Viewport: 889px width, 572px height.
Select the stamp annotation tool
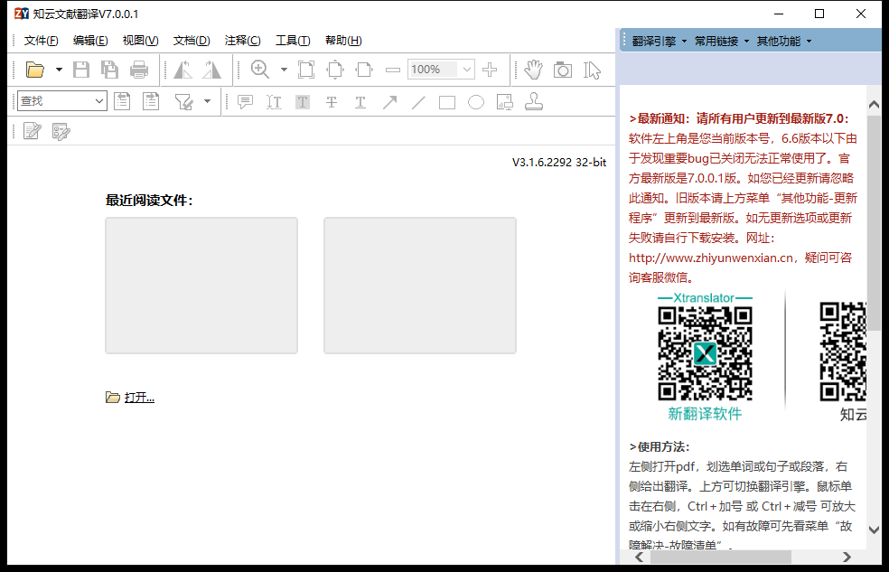[x=534, y=102]
